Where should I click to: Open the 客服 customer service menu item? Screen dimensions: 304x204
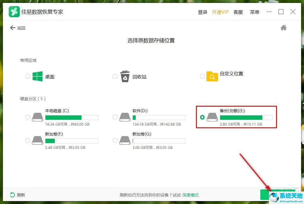coord(238,12)
